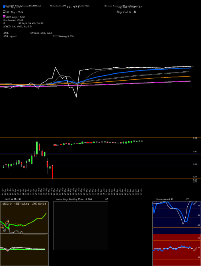Click the orange moving average line

pos(135,79)
